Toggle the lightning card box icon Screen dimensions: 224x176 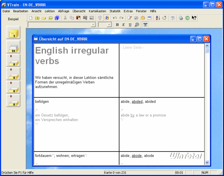[106, 18]
